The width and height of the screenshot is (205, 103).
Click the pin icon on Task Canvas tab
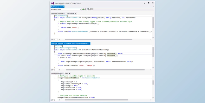coord(61,7)
